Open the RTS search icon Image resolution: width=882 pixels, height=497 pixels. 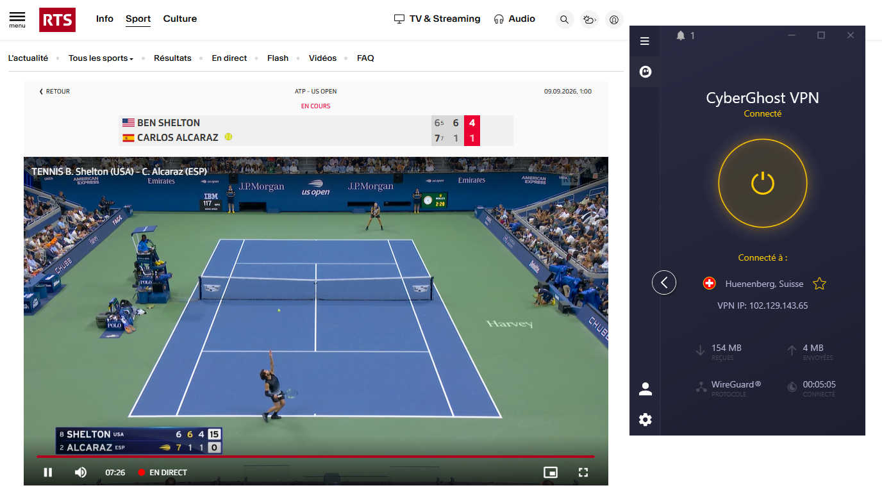[x=564, y=20]
